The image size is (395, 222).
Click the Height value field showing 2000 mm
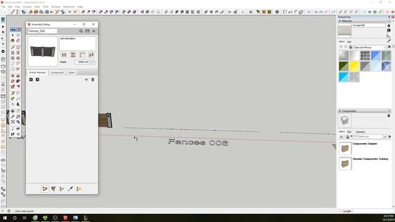82,62
